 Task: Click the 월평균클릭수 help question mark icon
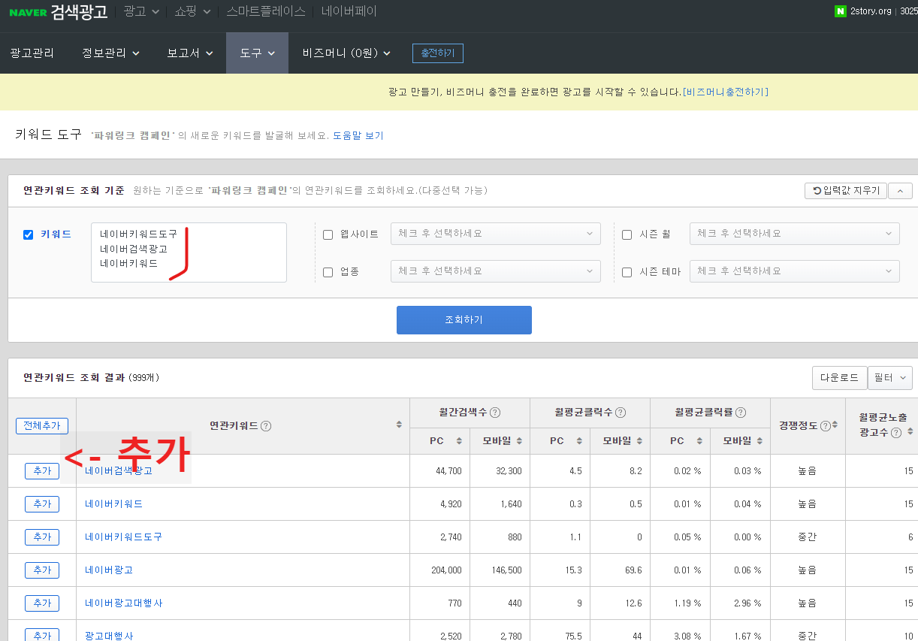tap(622, 411)
